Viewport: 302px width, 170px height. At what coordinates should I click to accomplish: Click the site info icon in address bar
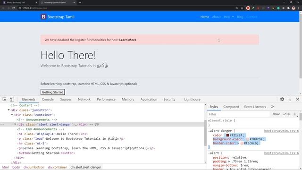[20, 8]
